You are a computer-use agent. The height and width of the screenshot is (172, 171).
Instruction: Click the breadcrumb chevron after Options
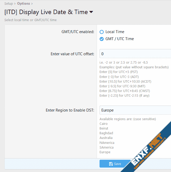coord(32,4)
